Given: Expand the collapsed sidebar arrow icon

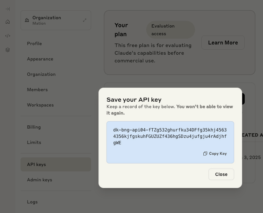Looking at the screenshot, I should pos(8,9).
